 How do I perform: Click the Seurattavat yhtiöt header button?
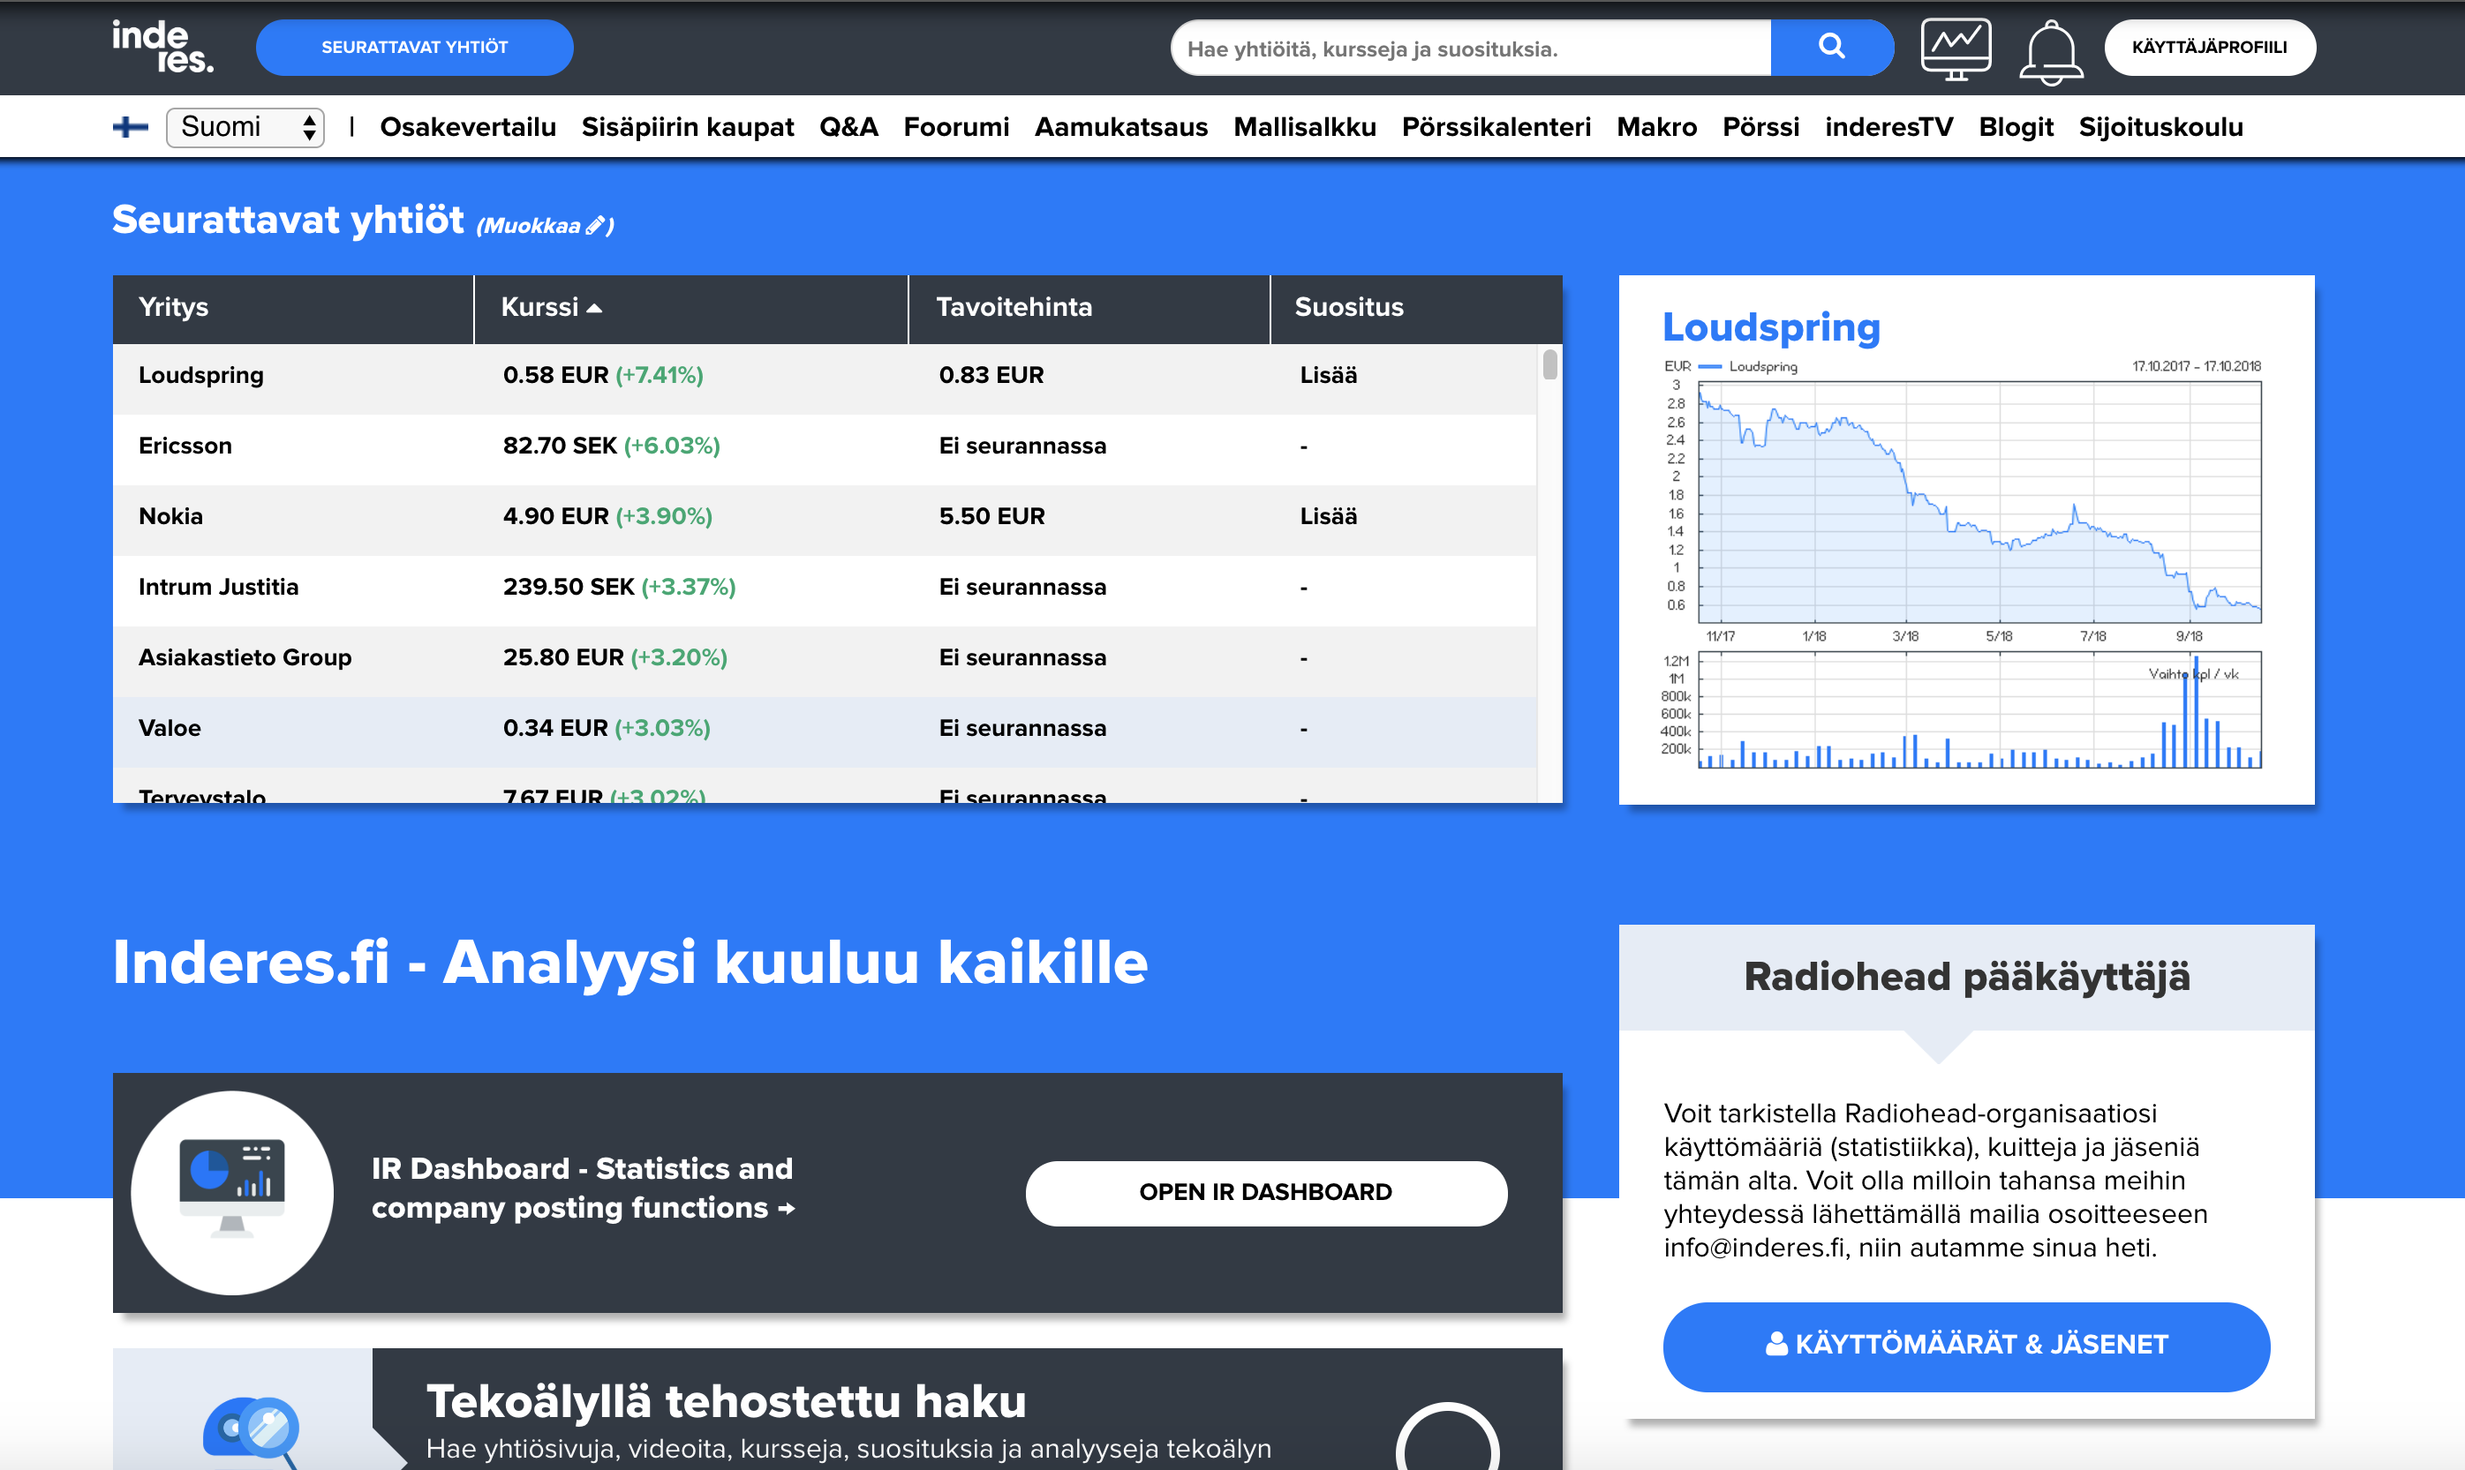(x=413, y=47)
